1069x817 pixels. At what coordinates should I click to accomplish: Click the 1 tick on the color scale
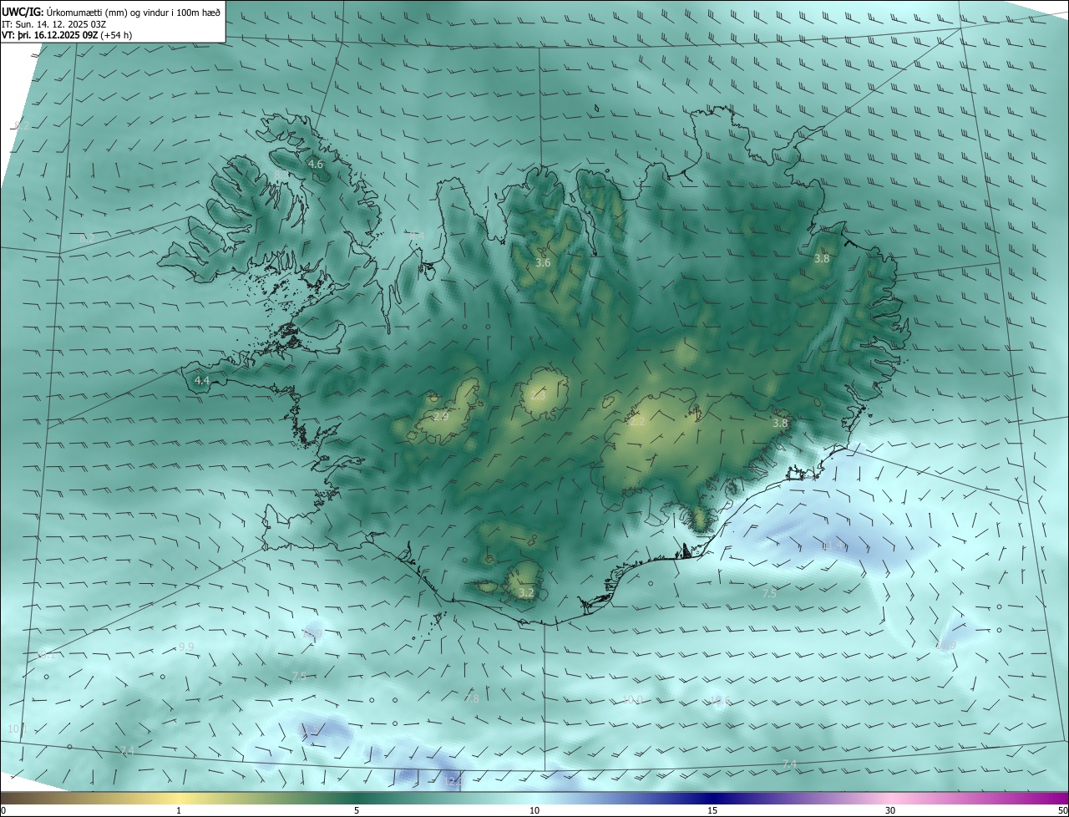click(x=179, y=810)
